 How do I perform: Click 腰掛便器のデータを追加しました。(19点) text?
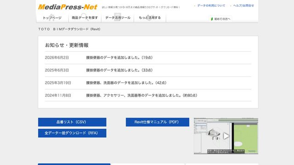coord(119,58)
